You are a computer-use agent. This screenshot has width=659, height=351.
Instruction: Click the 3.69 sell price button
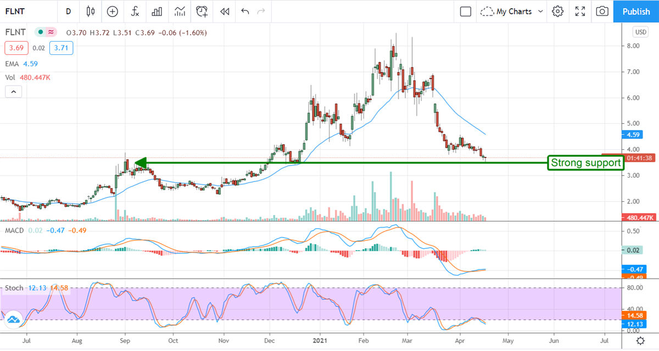coord(15,49)
